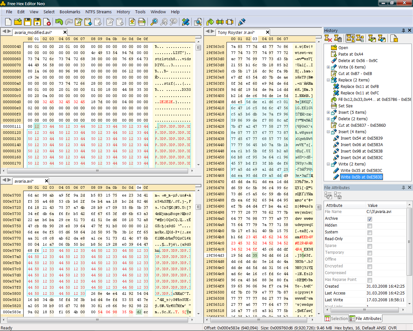Switch to the Selection panel tab
Image resolution: width=413 pixels, height=331 pixels.
[336, 318]
